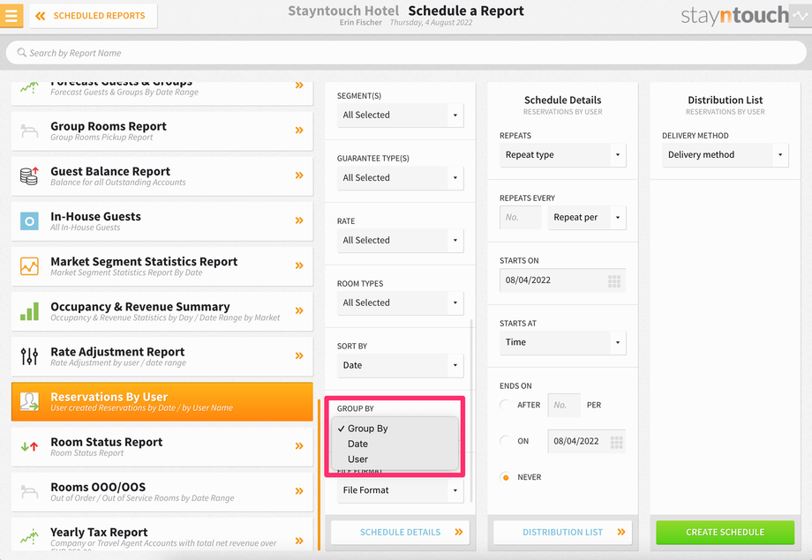Click the Ends On date field 08/04/2022

(x=587, y=441)
